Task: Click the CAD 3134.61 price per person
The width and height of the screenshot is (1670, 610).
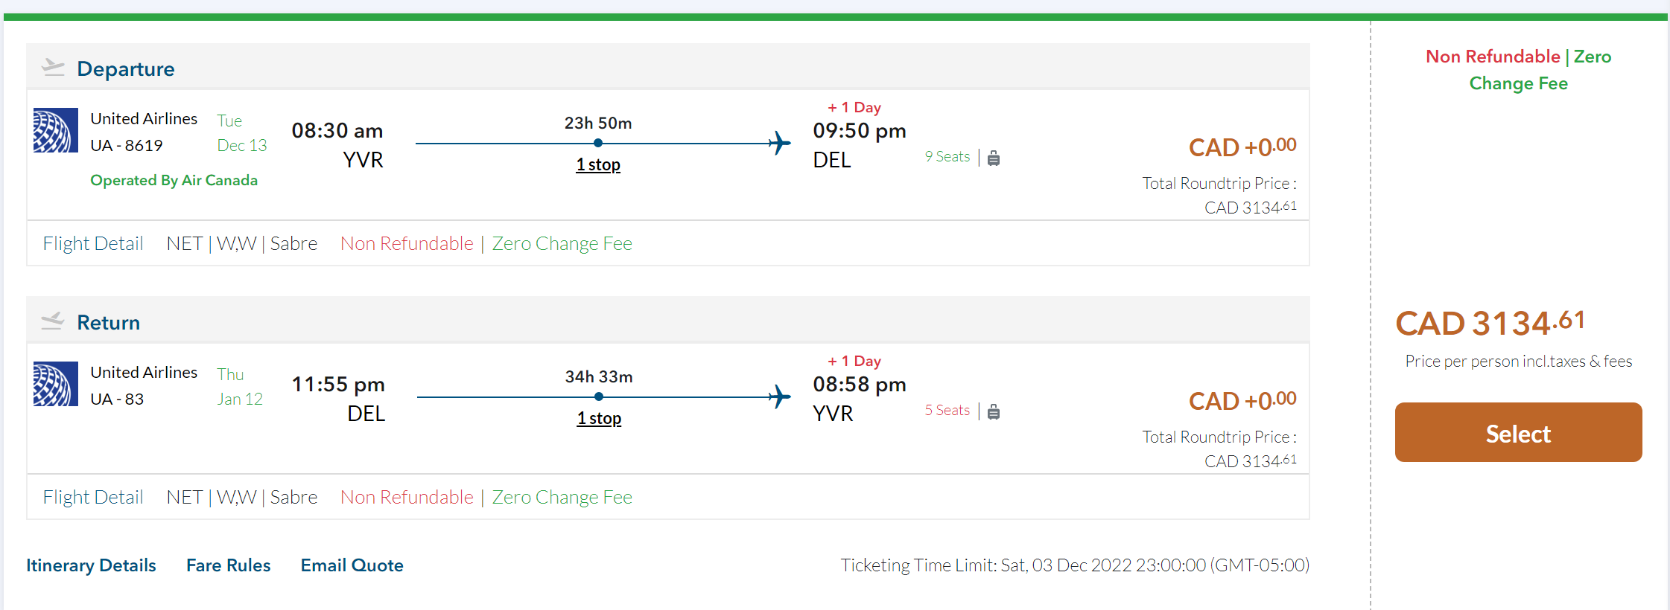Action: click(1490, 324)
